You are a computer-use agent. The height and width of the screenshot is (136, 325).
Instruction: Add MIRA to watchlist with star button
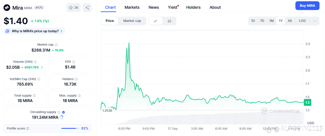(73, 8)
